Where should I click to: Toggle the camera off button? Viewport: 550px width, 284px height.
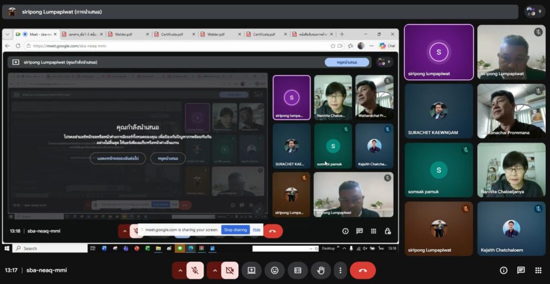click(230, 271)
